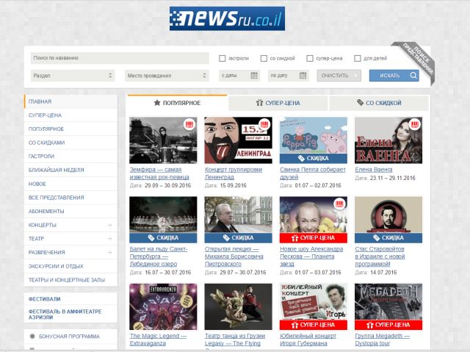Switch to the ПОПУЛЯРНОЕ tab
The image size is (470, 352).
coord(177,103)
